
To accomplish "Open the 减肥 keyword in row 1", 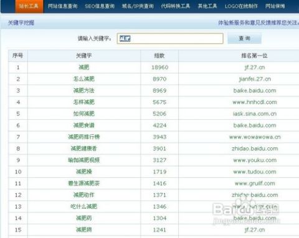I will (84, 67).
